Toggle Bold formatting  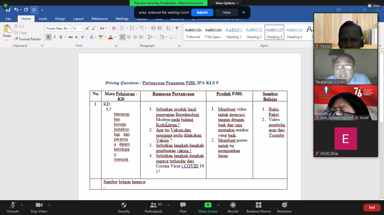pyautogui.click(x=48, y=37)
